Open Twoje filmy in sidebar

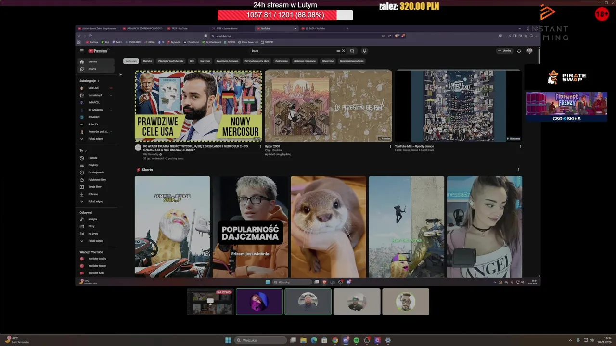click(x=96, y=186)
